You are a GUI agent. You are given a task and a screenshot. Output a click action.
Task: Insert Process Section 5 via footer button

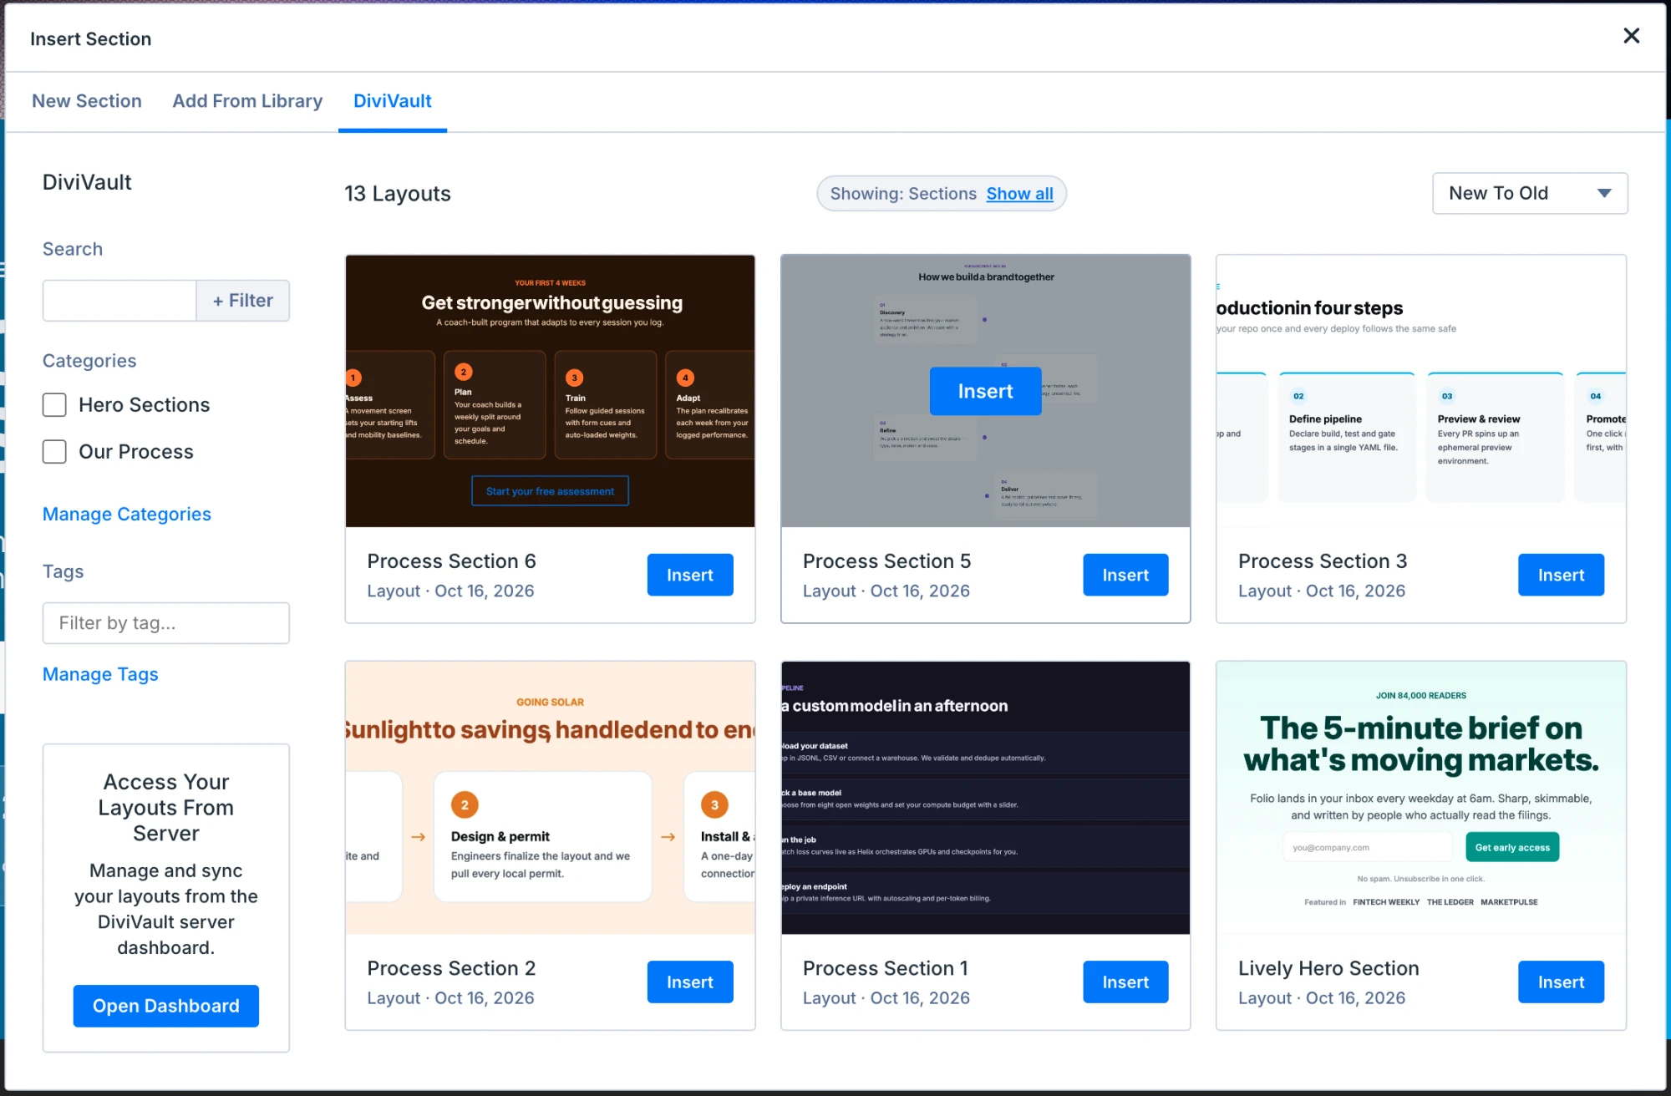[x=1125, y=575]
